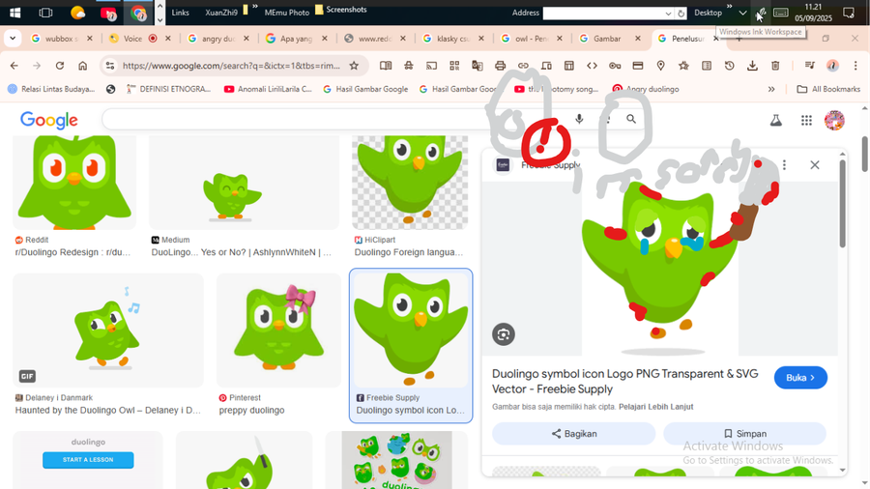Expand Chrome tab search dropdown
This screenshot has height=489, width=870.
tap(13, 39)
